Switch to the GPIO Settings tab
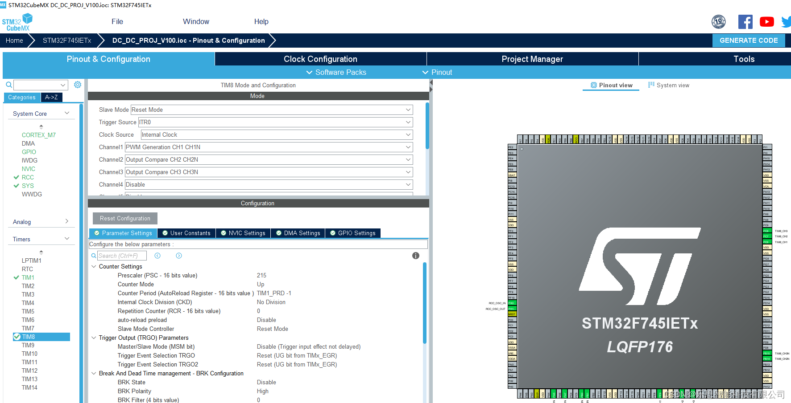Image resolution: width=791 pixels, height=403 pixels. click(353, 233)
